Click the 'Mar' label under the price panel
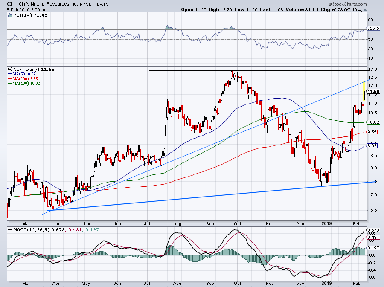Viewport: 384px width, 287px height. tap(26, 224)
